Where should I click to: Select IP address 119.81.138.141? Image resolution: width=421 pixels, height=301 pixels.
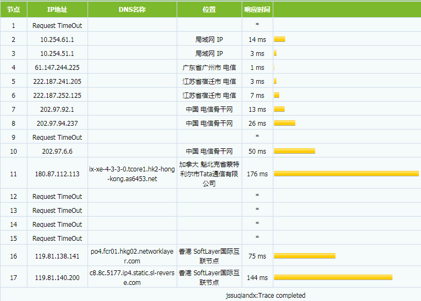[57, 256]
